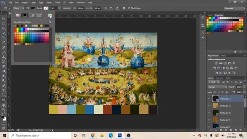Open shape geometry options gear
Viewport: 247px width, 139px height.
(124, 8)
